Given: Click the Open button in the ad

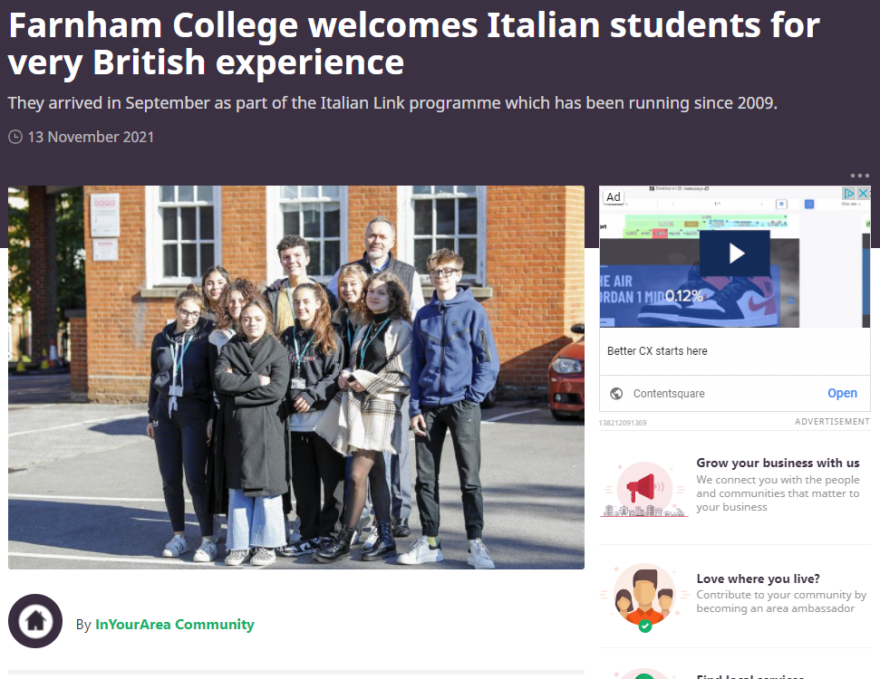Looking at the screenshot, I should pyautogui.click(x=842, y=393).
